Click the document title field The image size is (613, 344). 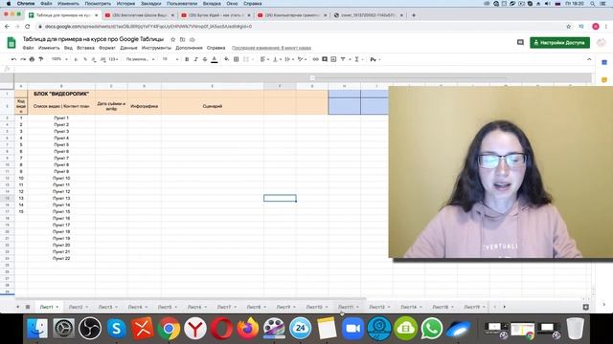point(93,39)
